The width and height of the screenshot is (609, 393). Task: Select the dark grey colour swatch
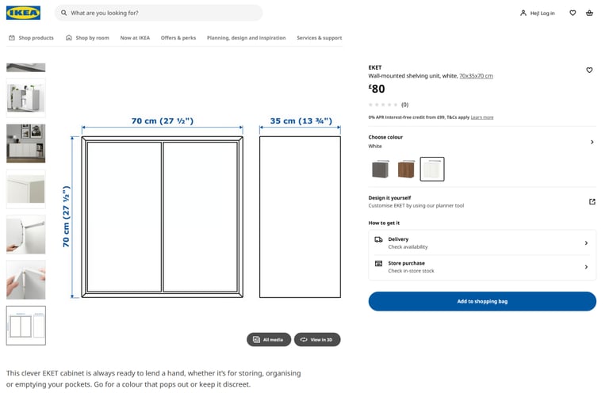381,169
